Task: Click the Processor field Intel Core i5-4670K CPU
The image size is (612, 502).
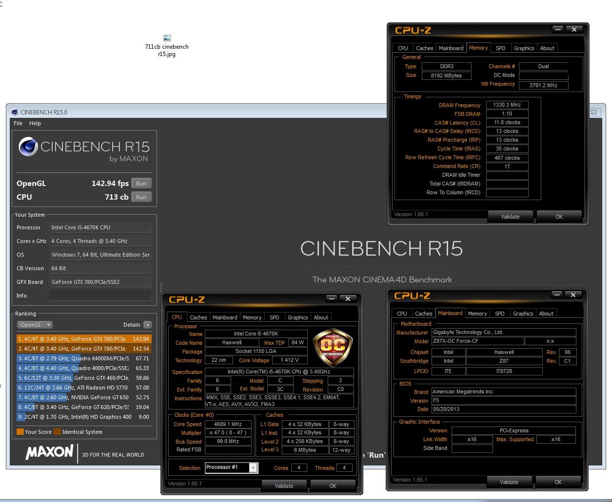Action: [100, 227]
